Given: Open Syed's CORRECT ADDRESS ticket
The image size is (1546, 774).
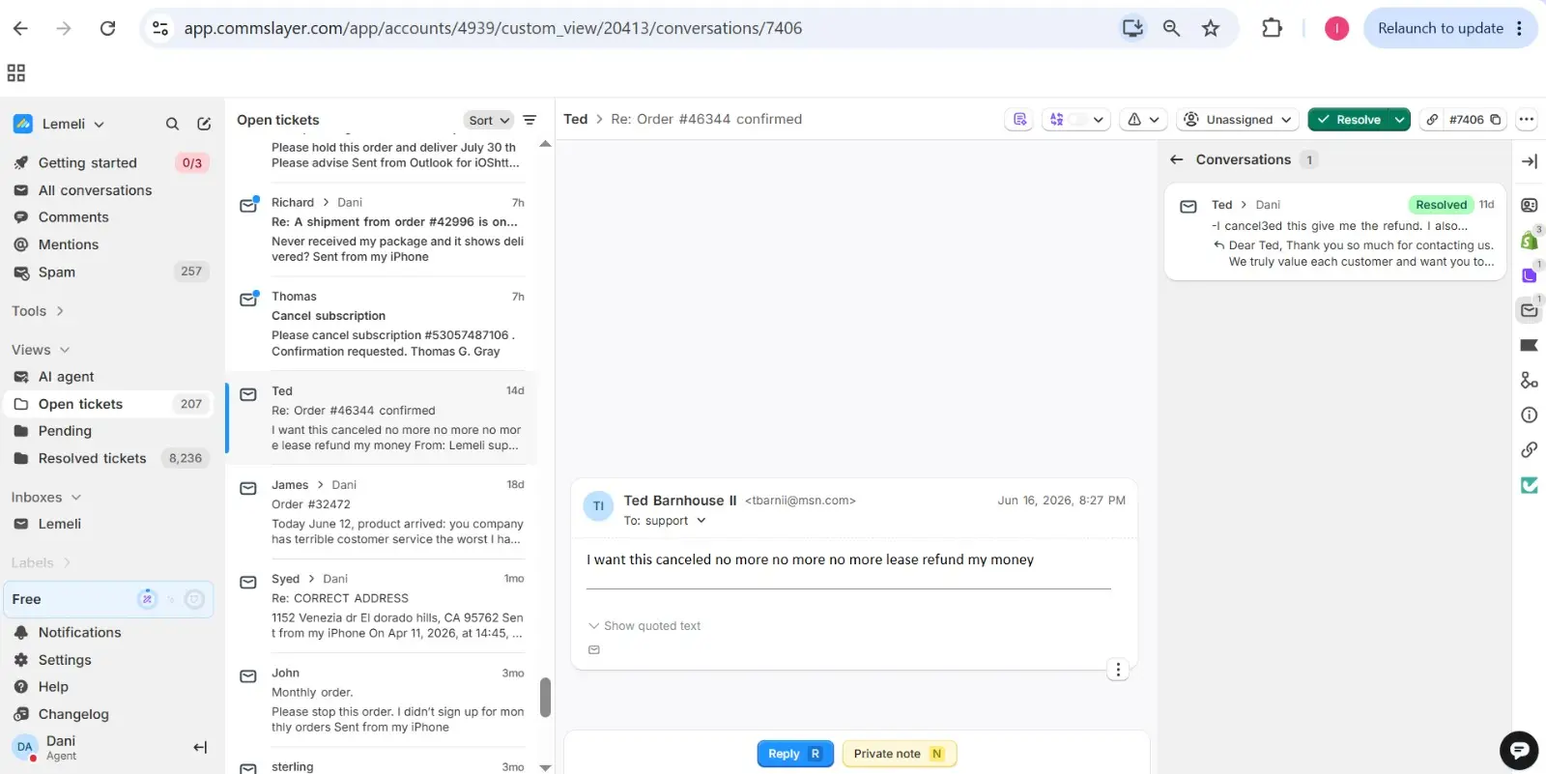Looking at the screenshot, I should click(381, 606).
